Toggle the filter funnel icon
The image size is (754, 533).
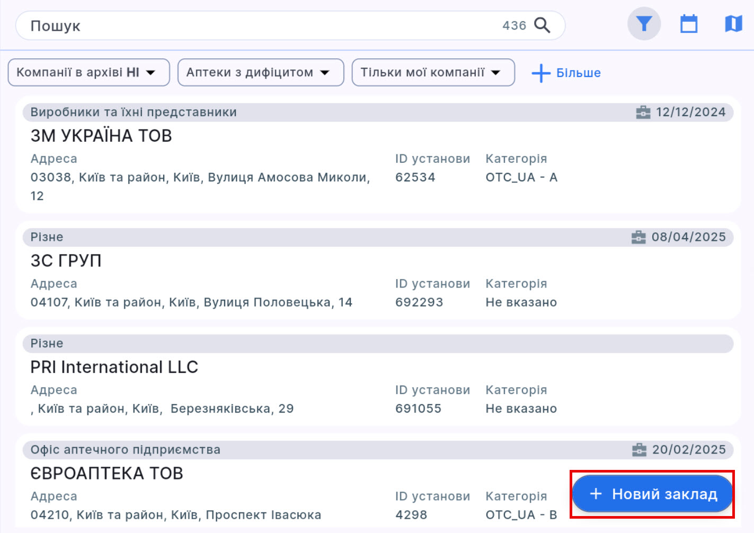(644, 24)
